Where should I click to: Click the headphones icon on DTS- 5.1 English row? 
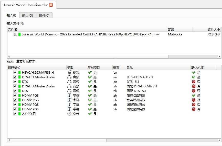69,82
